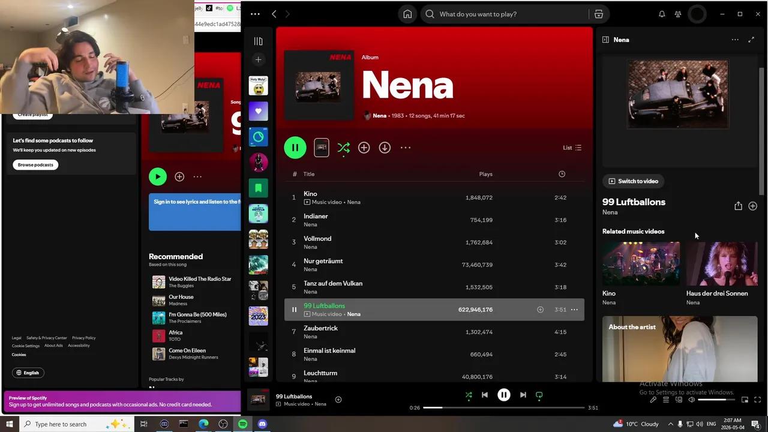Select the track Tanz auf dem Vulkan
The image size is (768, 432).
point(434,287)
